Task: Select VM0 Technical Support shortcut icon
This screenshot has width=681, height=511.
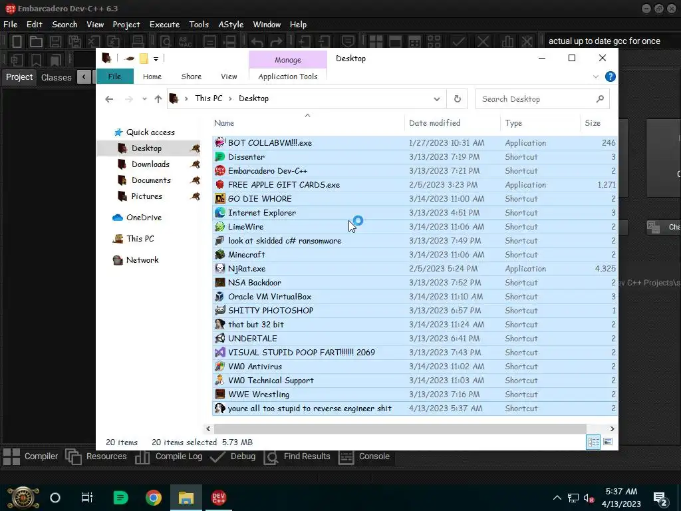Action: tap(219, 380)
